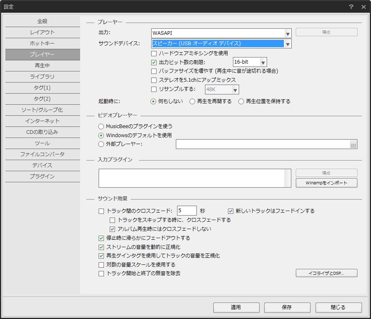The width and height of the screenshot is (371, 319).
Task: Enable バッファサイズを増やす checkbox
Action: pyautogui.click(x=154, y=71)
